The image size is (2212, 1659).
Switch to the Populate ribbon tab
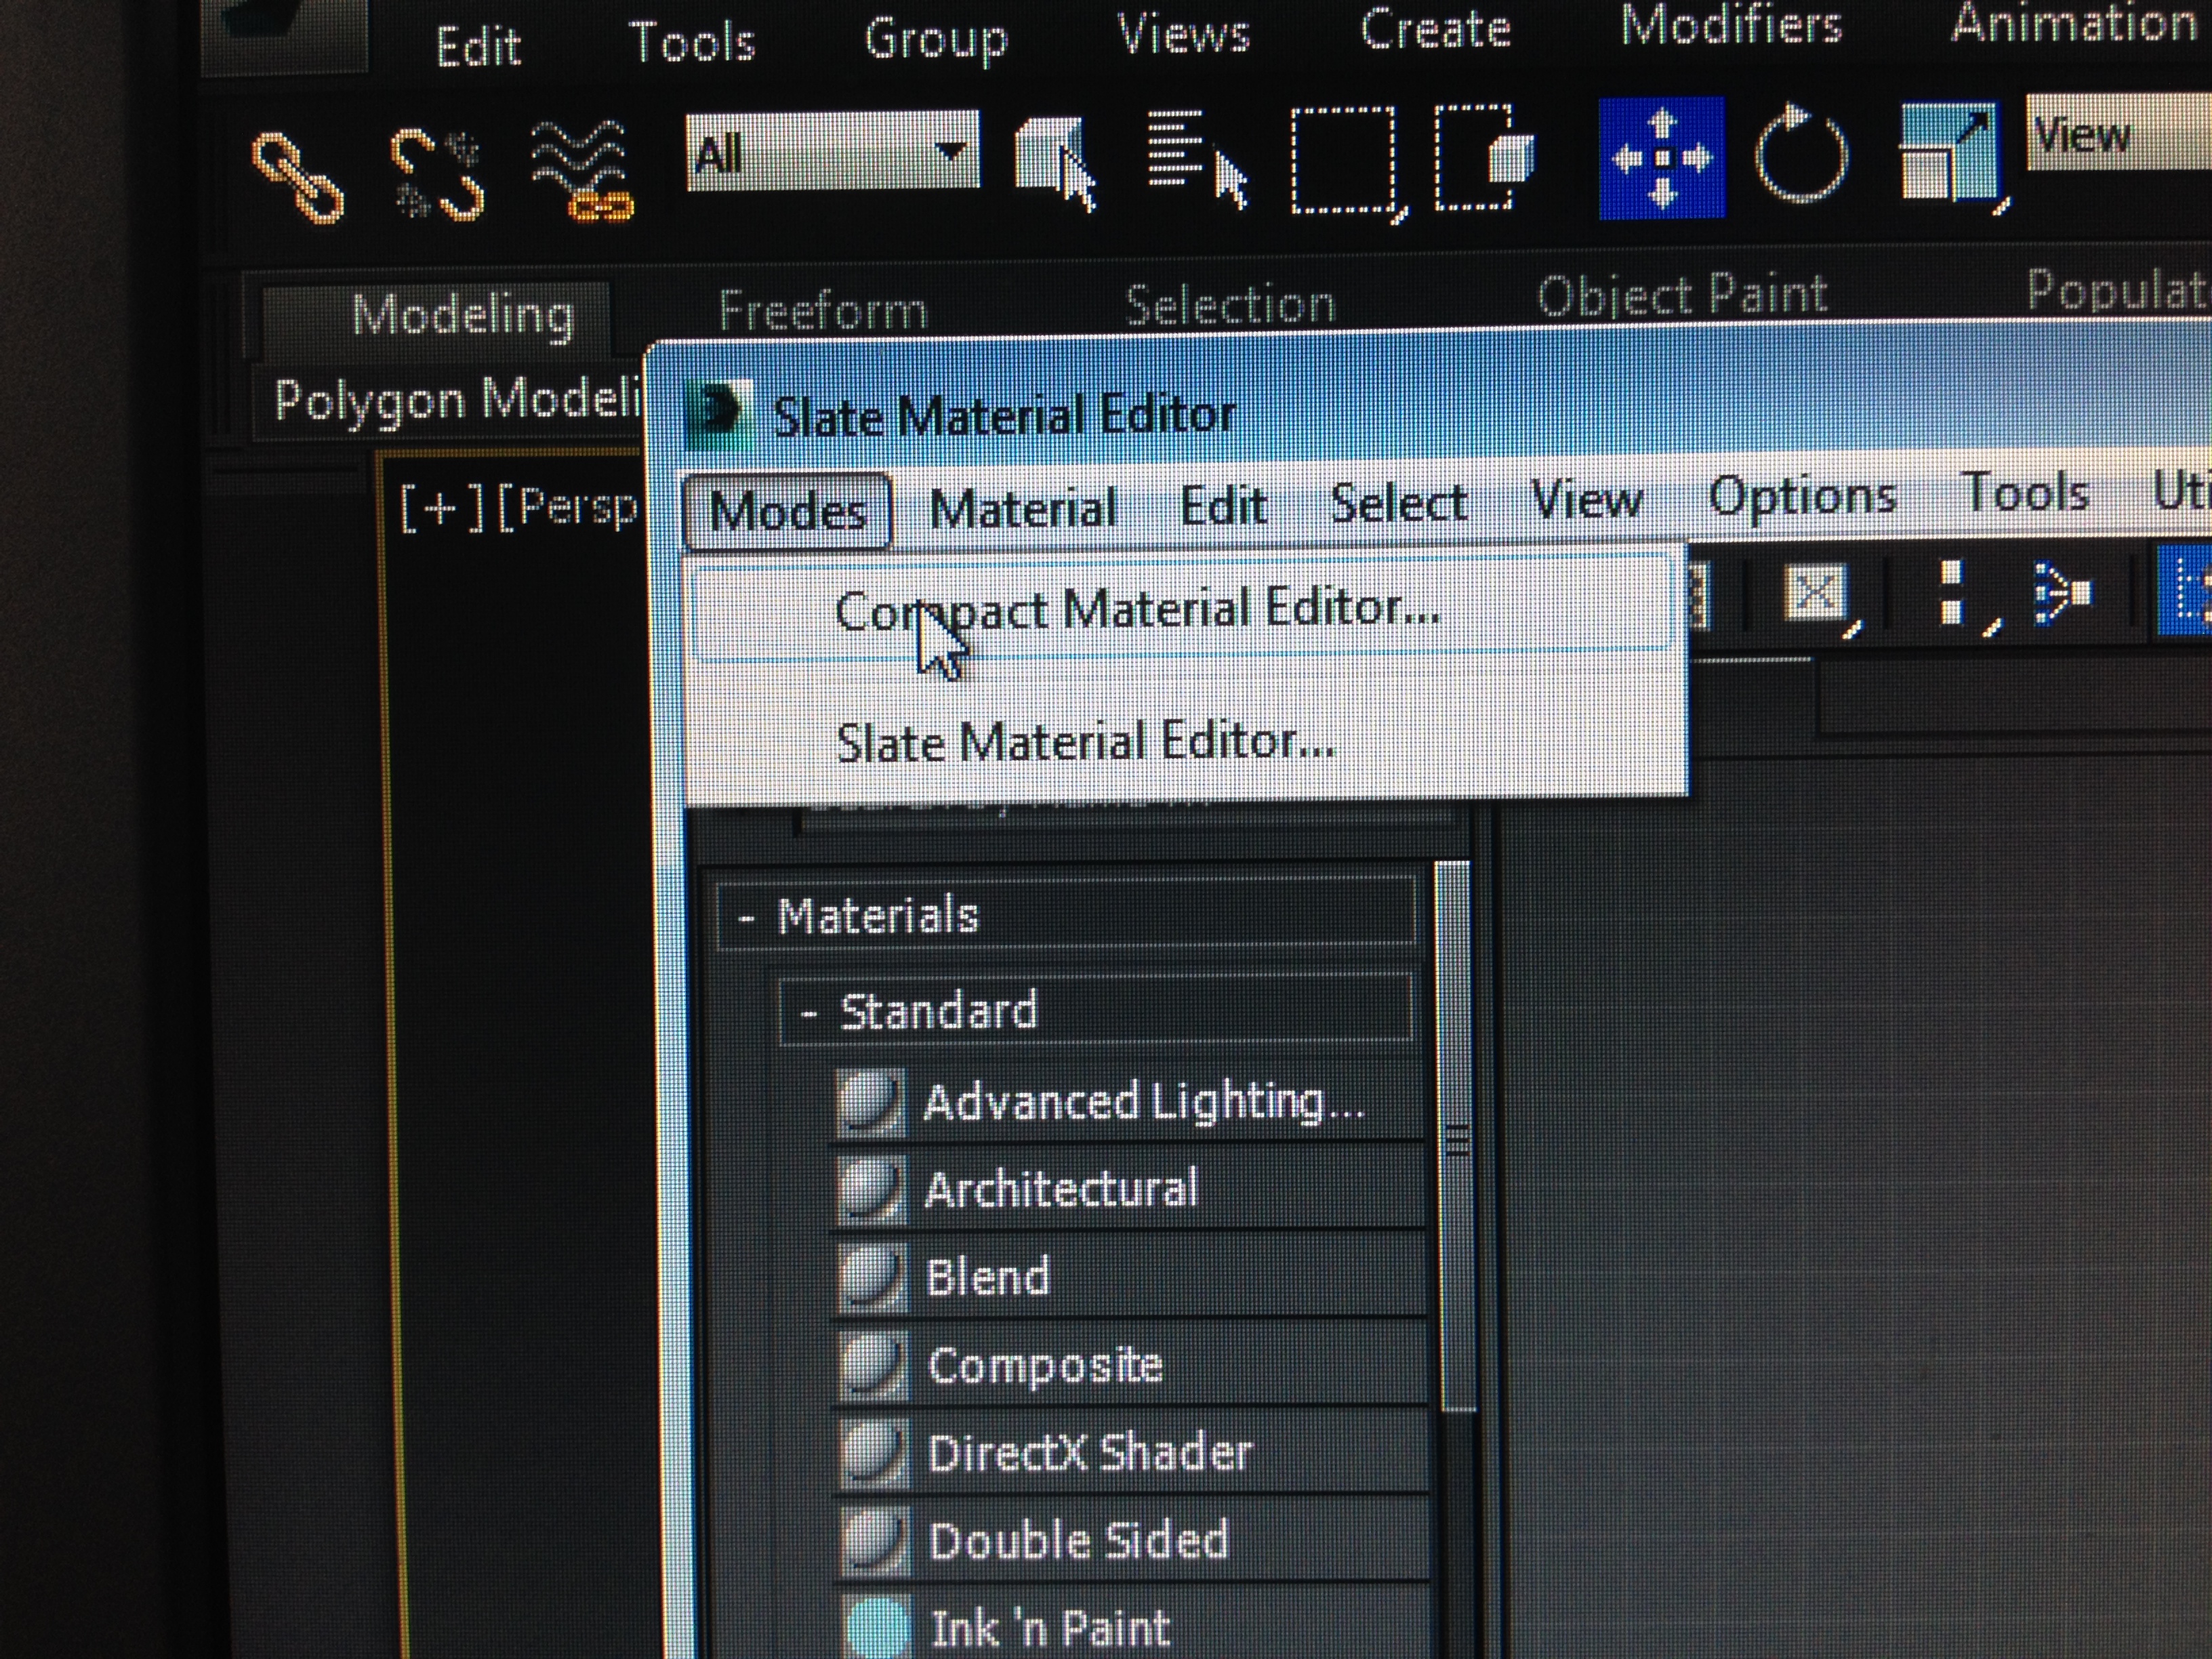click(x=2118, y=290)
